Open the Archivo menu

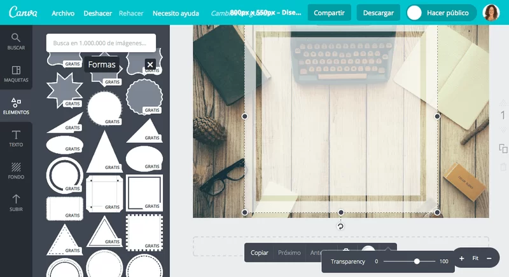click(63, 13)
